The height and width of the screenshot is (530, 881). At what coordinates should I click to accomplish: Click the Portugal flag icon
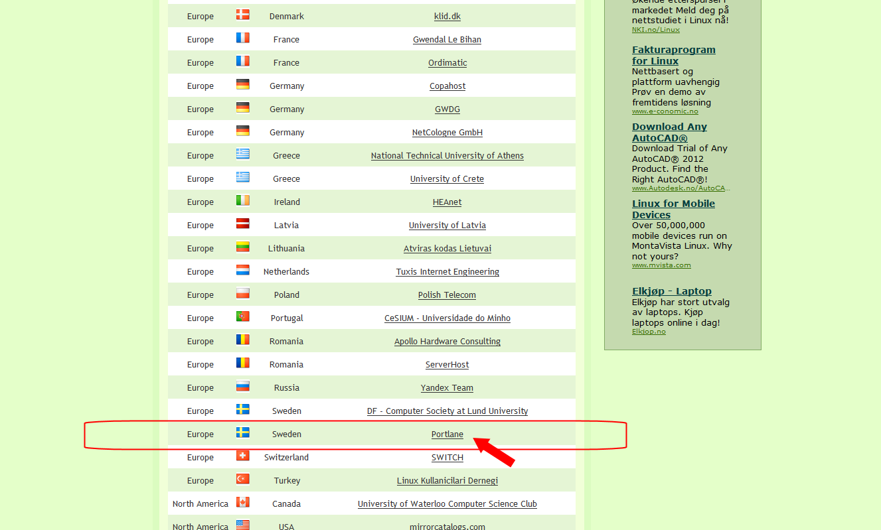tap(243, 316)
